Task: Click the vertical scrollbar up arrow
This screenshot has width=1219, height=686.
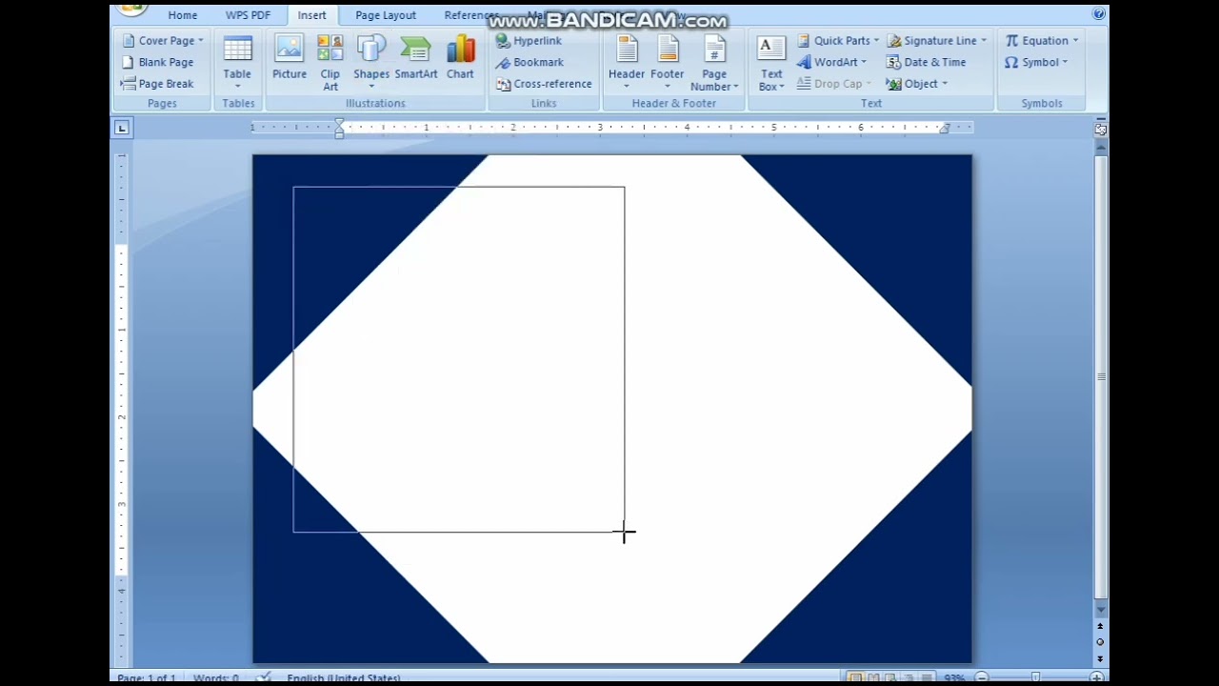Action: click(1101, 147)
